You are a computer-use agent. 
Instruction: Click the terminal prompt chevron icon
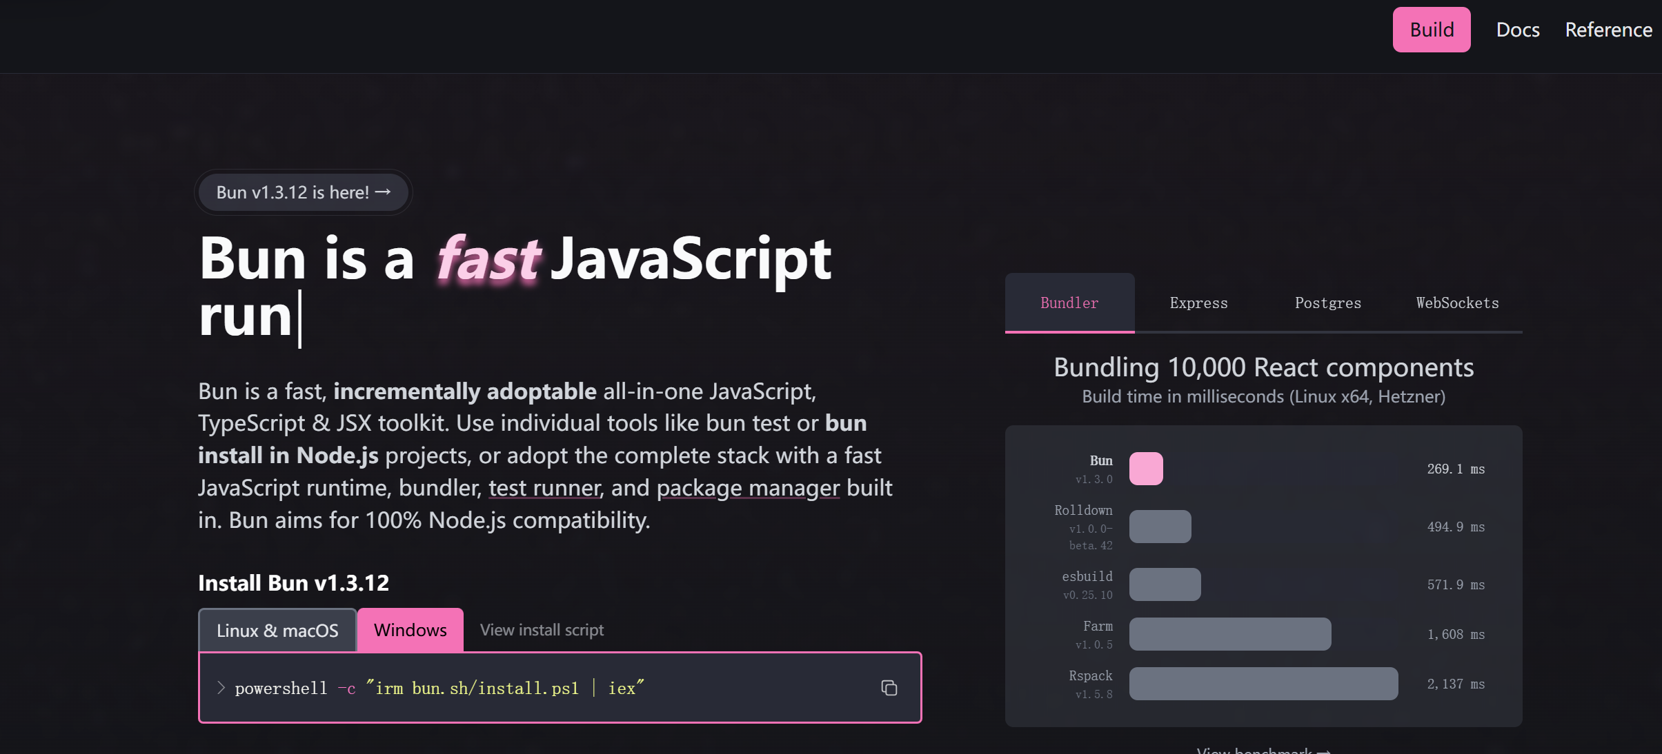[x=221, y=688]
